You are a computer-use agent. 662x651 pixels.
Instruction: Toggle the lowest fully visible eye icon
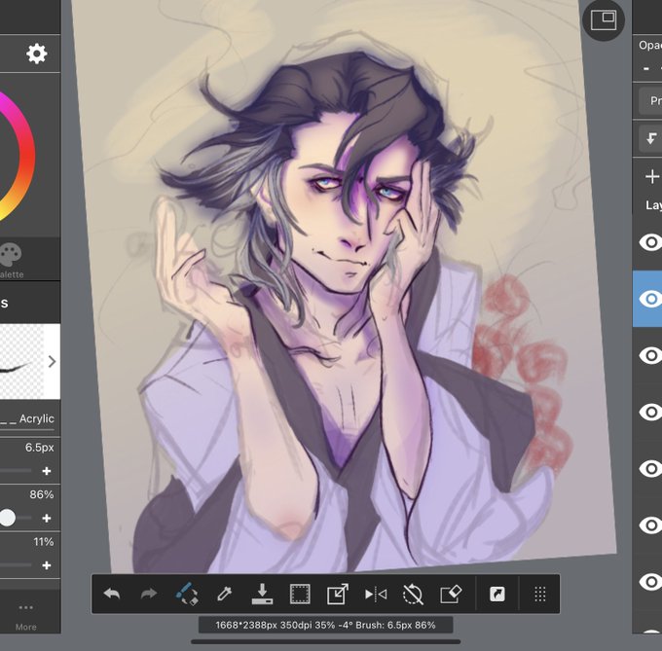pos(650,581)
